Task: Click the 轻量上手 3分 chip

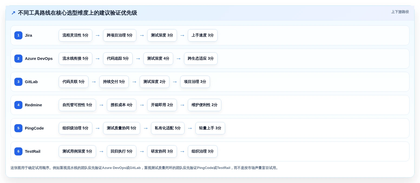Action: tap(210, 128)
